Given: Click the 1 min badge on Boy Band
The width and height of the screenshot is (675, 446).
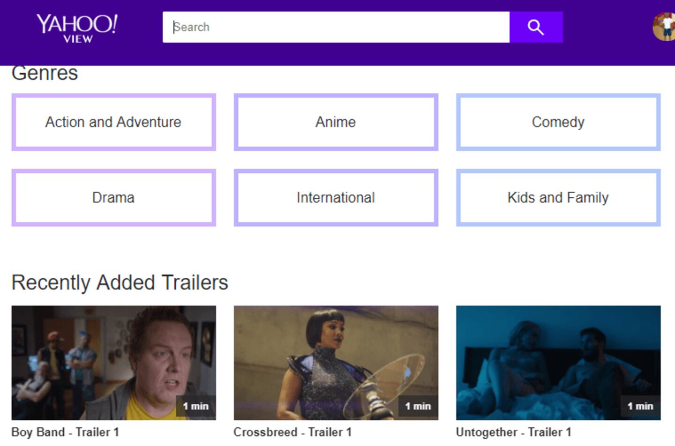Looking at the screenshot, I should 195,406.
